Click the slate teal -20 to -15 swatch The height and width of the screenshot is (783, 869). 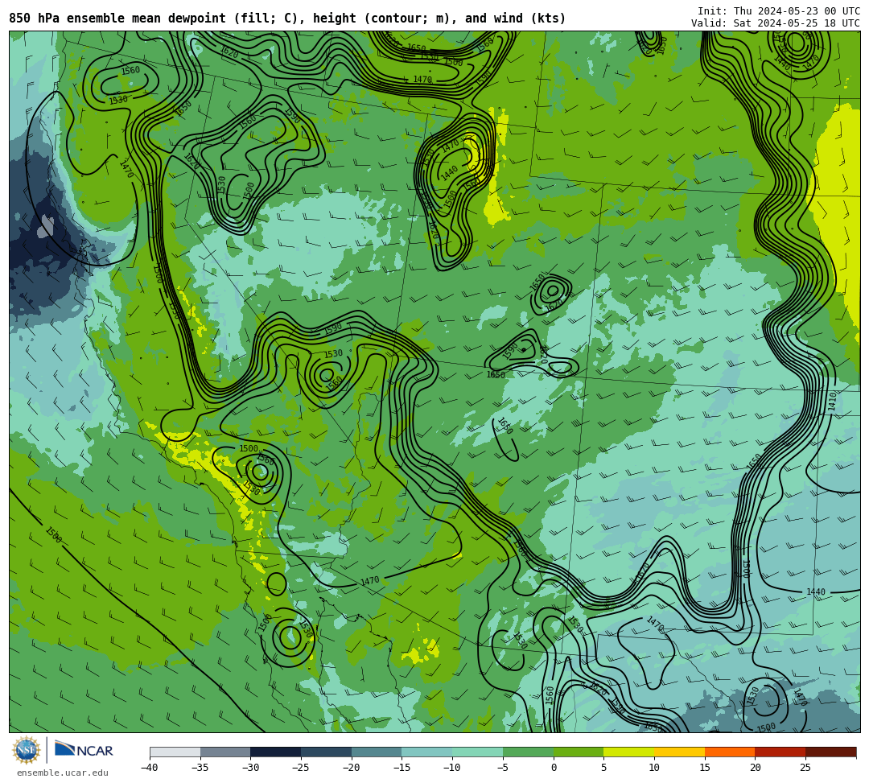(377, 752)
